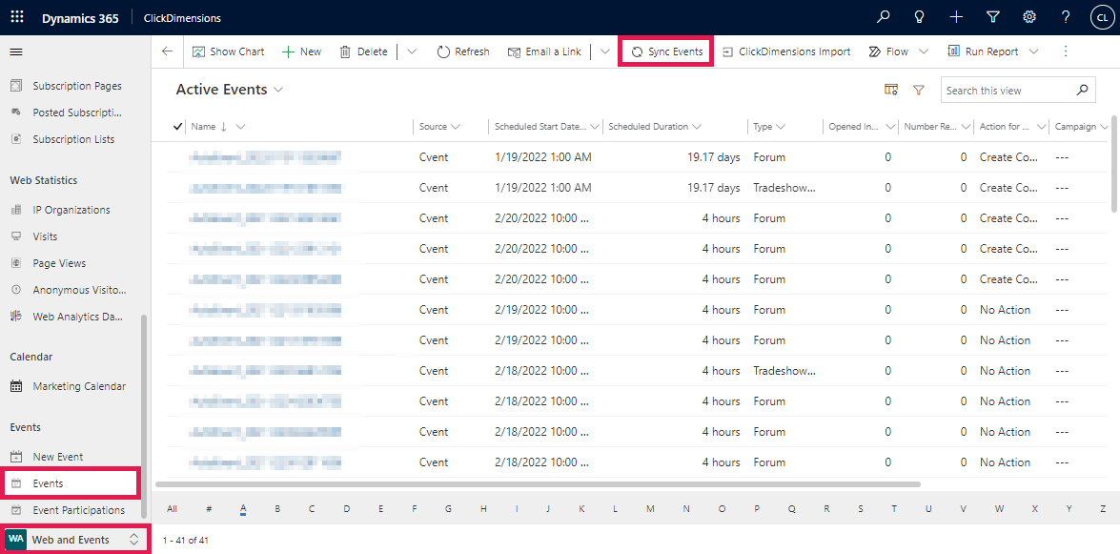Click Email a Link button

tap(544, 51)
